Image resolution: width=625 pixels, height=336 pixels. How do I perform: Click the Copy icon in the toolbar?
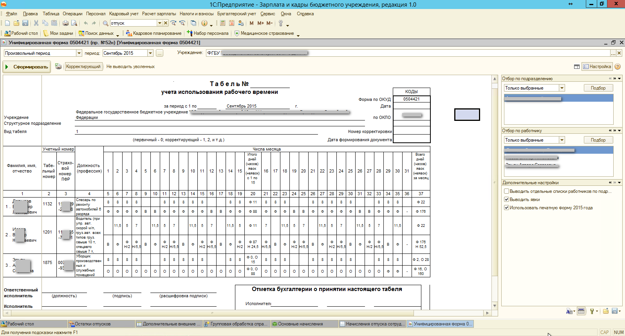coord(45,23)
